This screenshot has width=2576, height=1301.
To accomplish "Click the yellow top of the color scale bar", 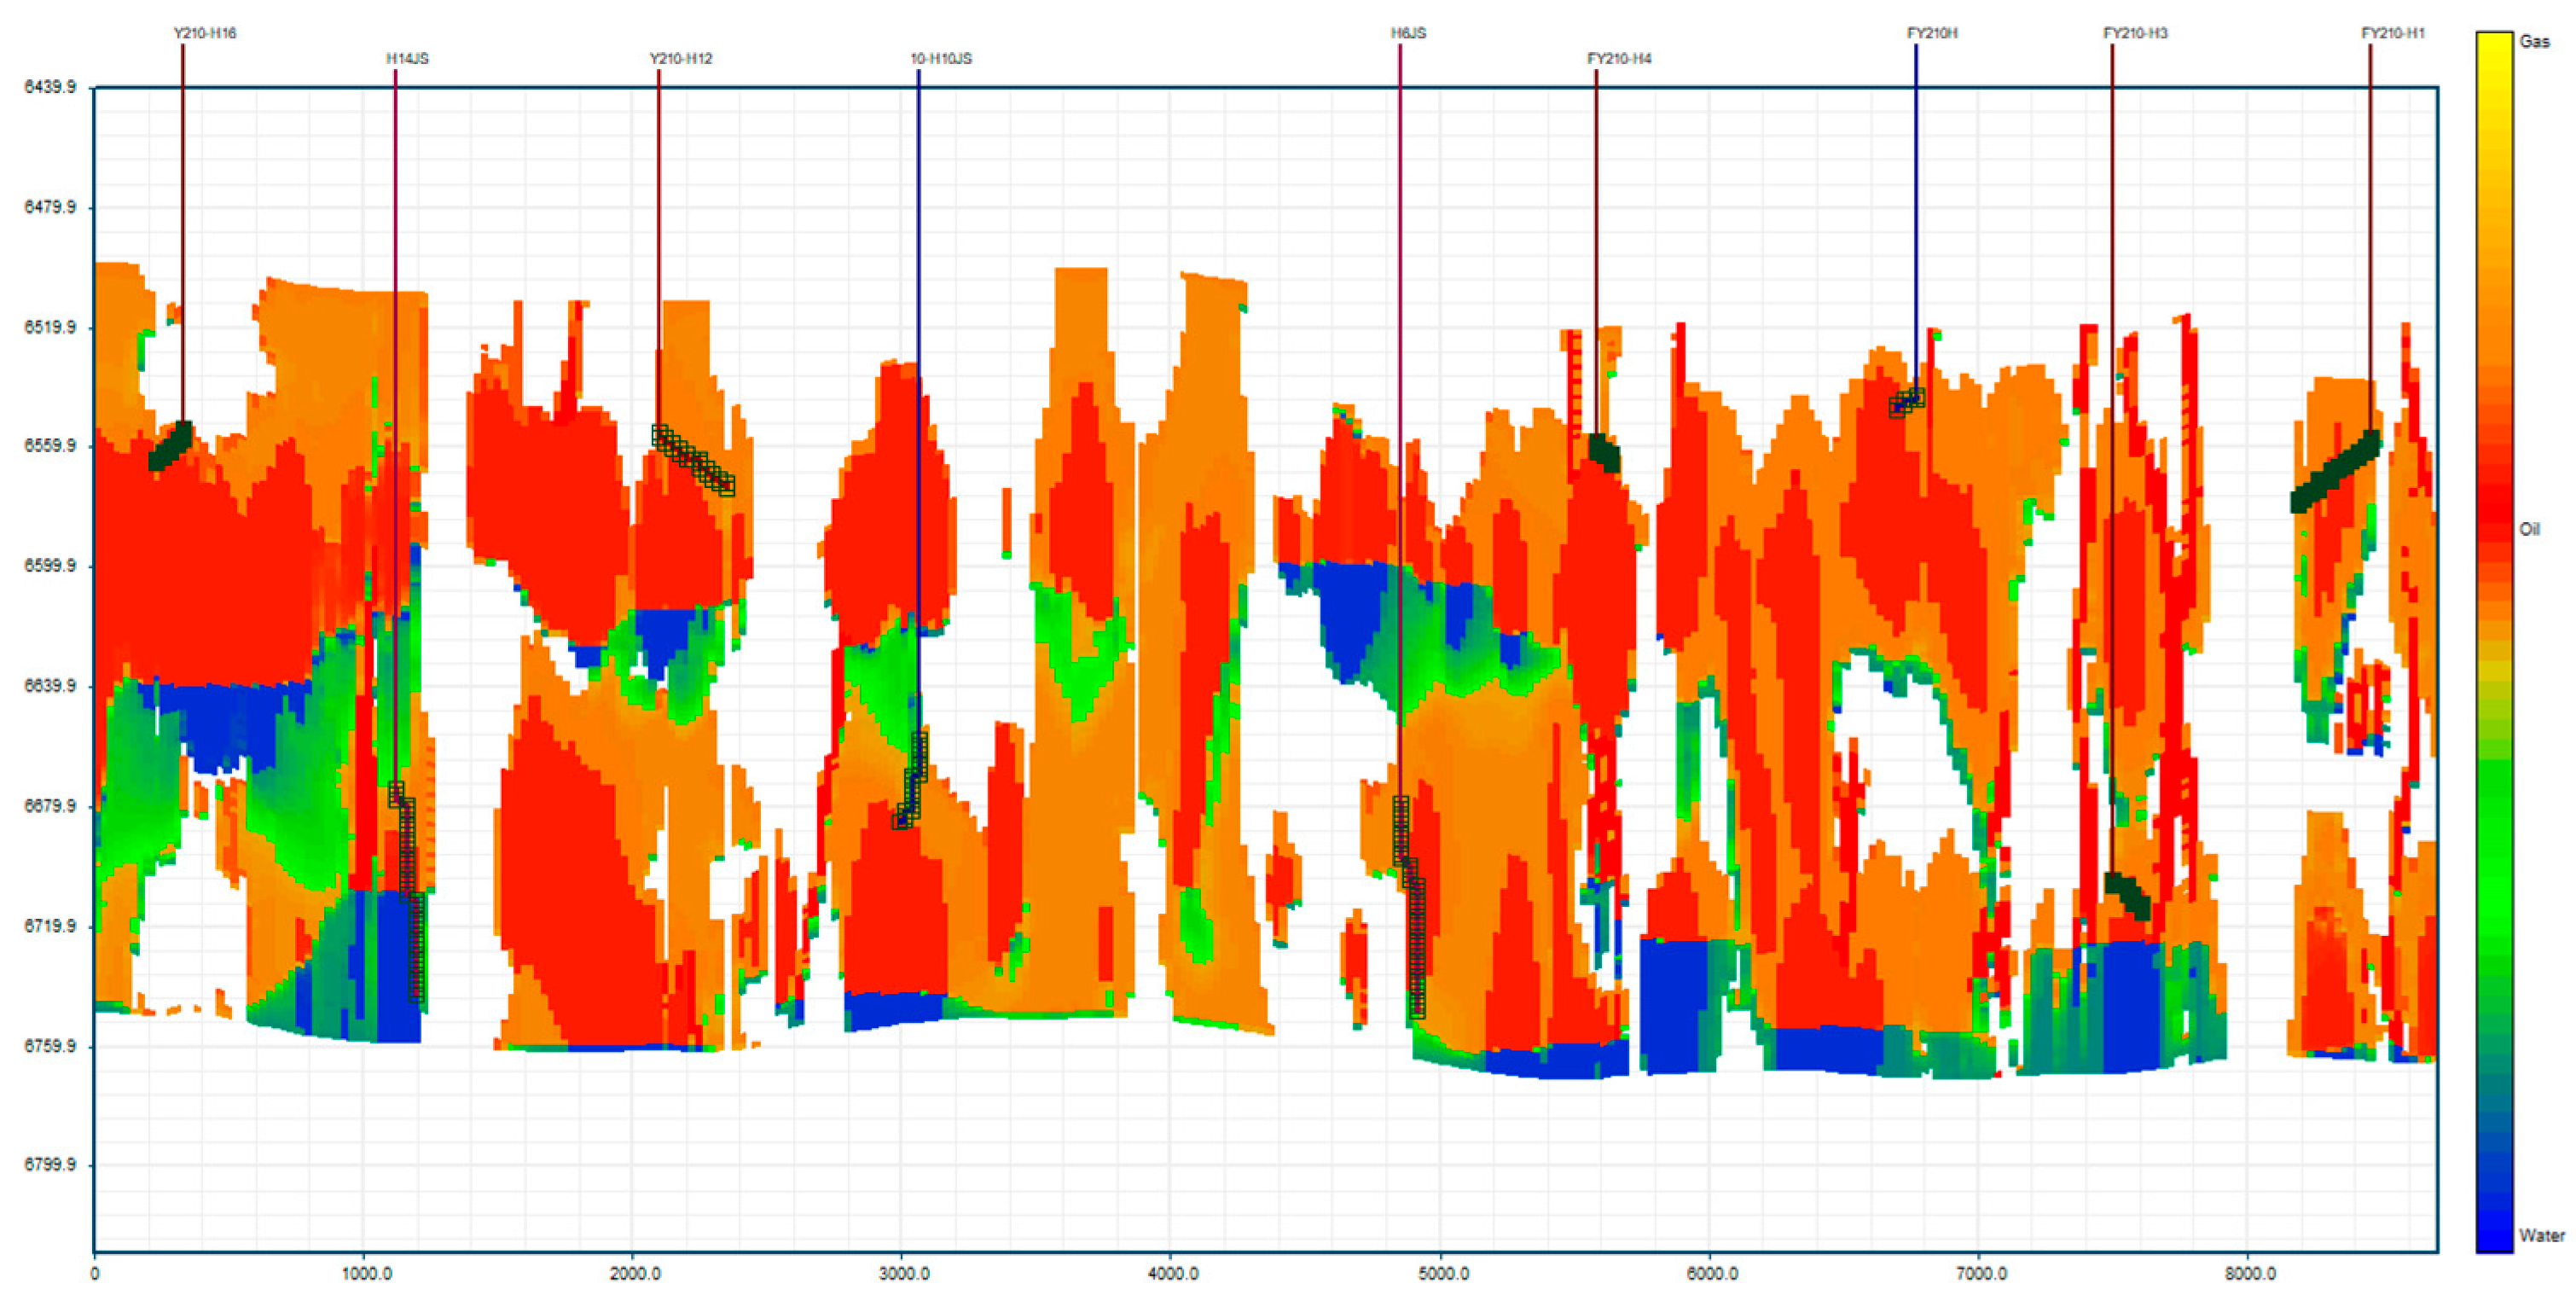I will click(2494, 45).
